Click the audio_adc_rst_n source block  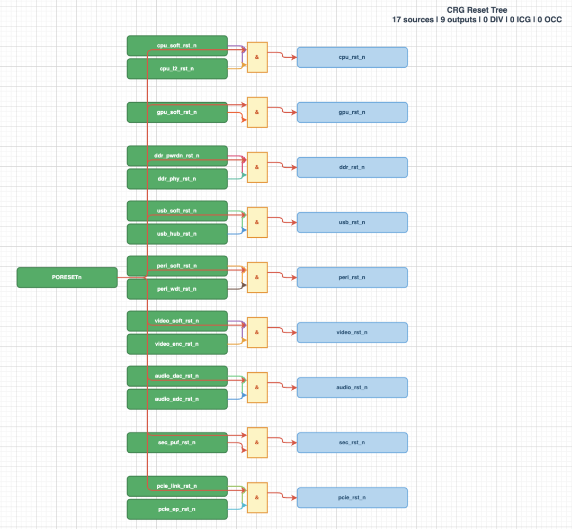pos(177,399)
